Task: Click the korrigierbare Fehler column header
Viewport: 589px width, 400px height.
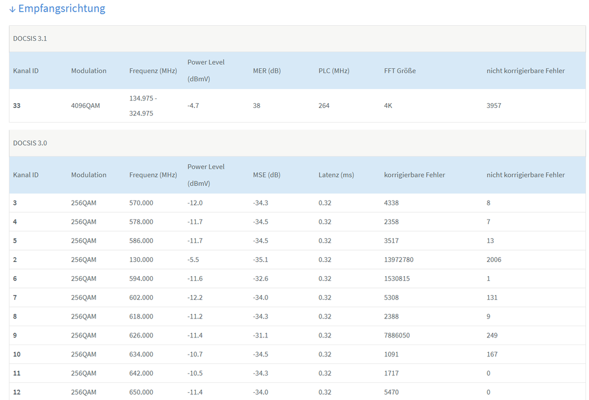Action: 414,175
